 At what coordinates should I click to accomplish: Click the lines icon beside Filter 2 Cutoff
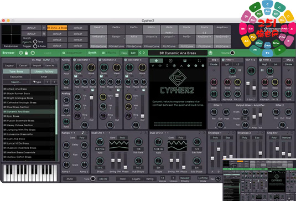point(262,70)
